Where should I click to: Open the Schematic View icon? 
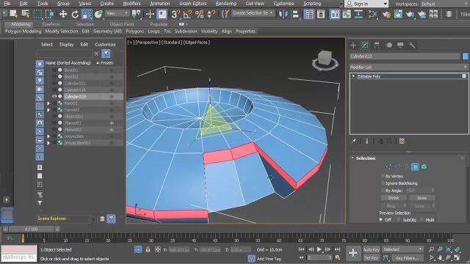click(x=358, y=14)
